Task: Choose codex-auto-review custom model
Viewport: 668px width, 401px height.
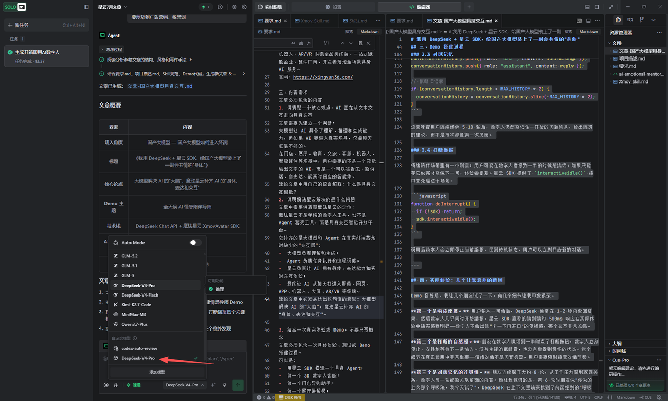Action: (x=155, y=348)
